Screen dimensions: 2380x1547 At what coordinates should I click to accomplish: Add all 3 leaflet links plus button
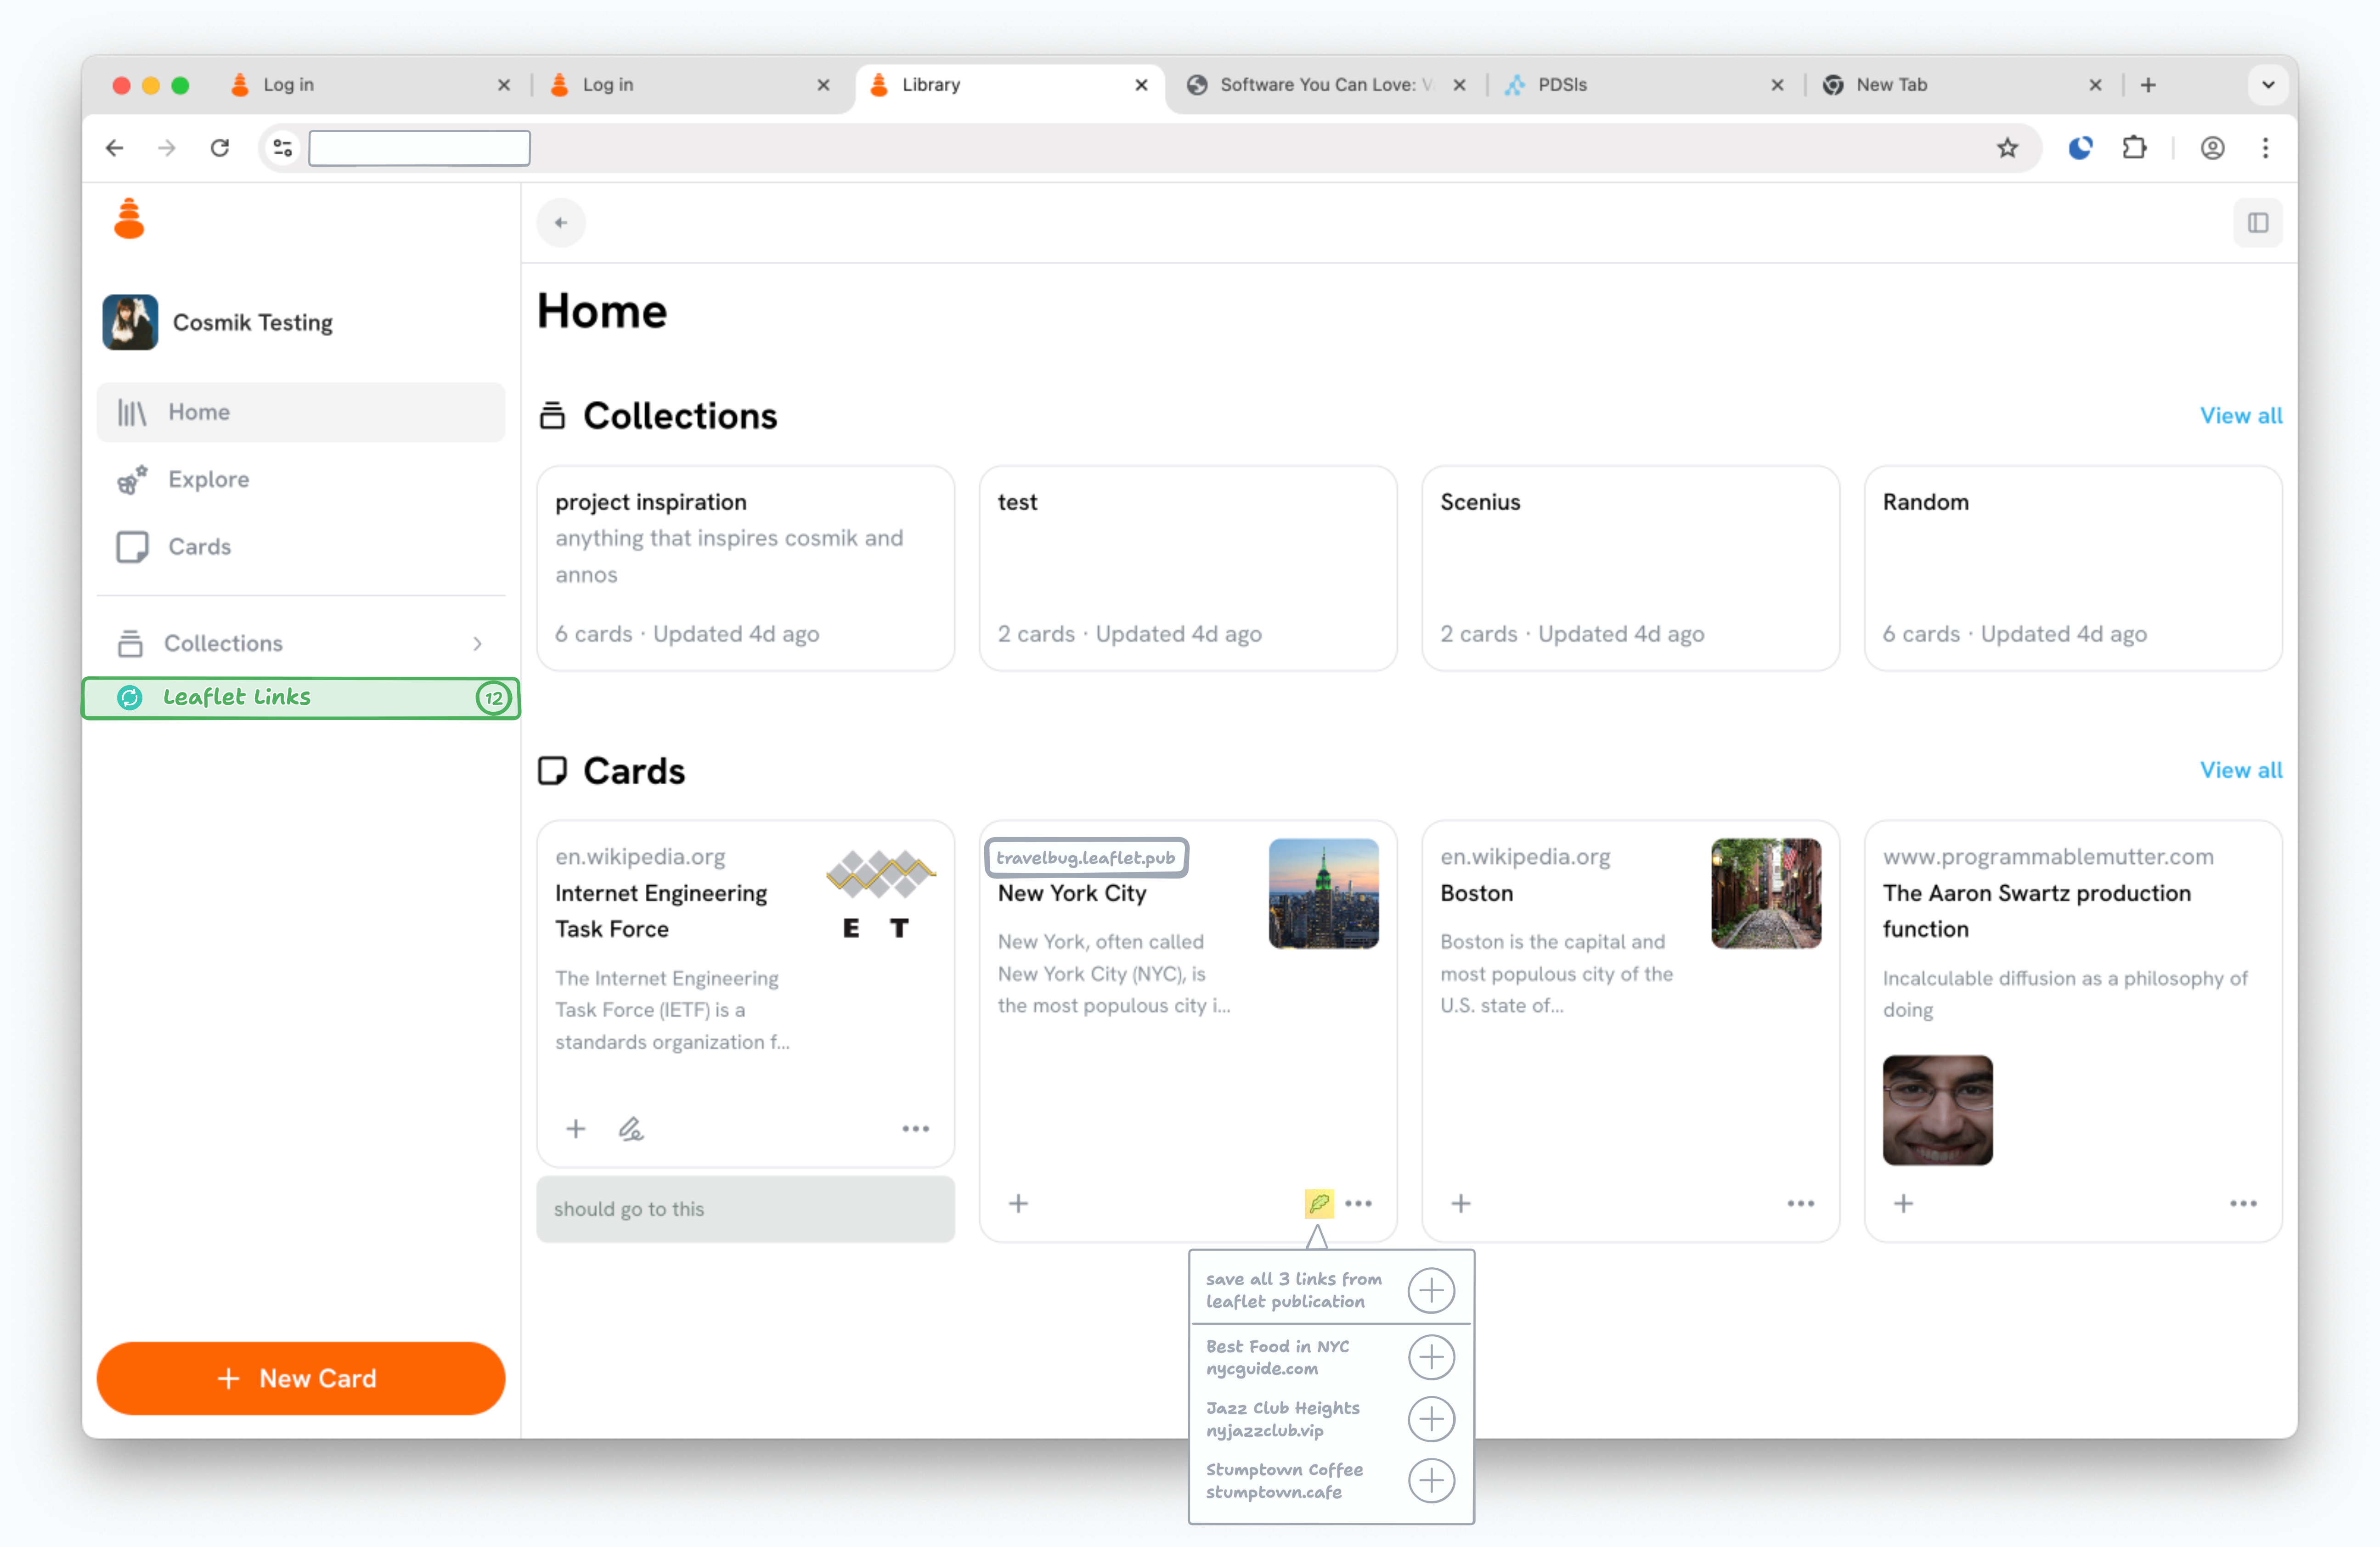(x=1431, y=1290)
